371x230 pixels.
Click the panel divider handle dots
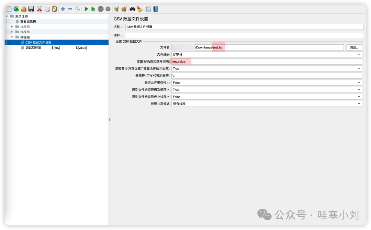click(110, 120)
